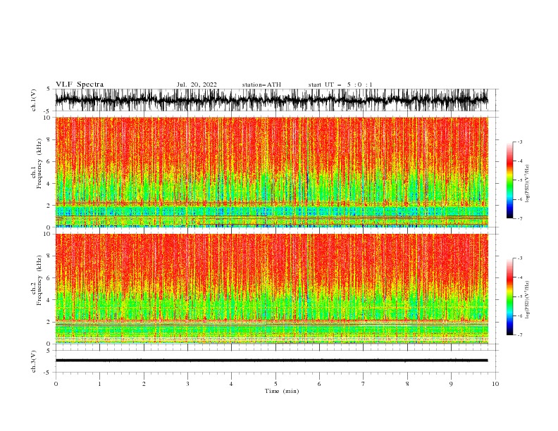Click the log(PSD) label beside ch.2 color bar
Image resolution: width=558 pixels, height=431 pixels.
[x=528, y=300]
